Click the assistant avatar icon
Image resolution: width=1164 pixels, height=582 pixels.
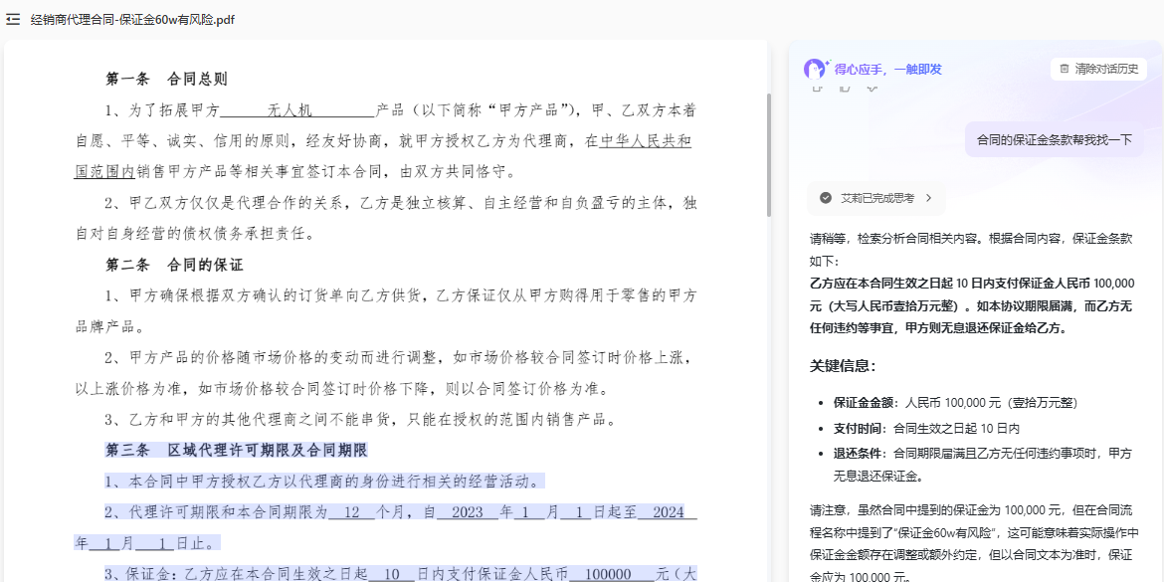(x=813, y=69)
